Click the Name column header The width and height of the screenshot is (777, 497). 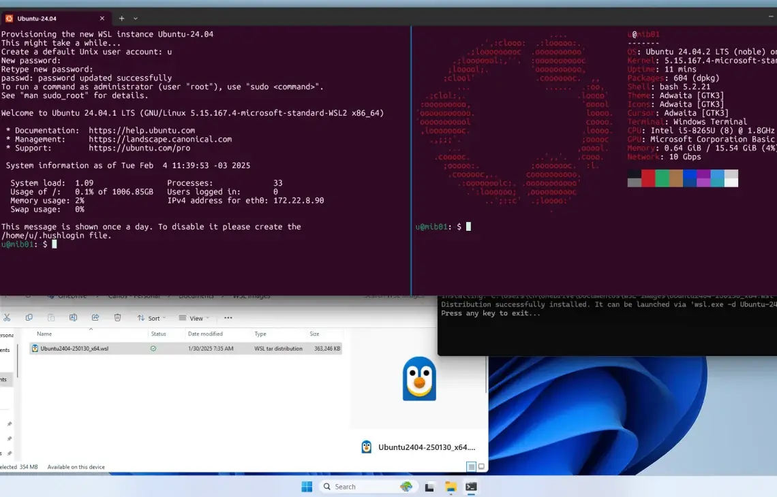coord(44,334)
